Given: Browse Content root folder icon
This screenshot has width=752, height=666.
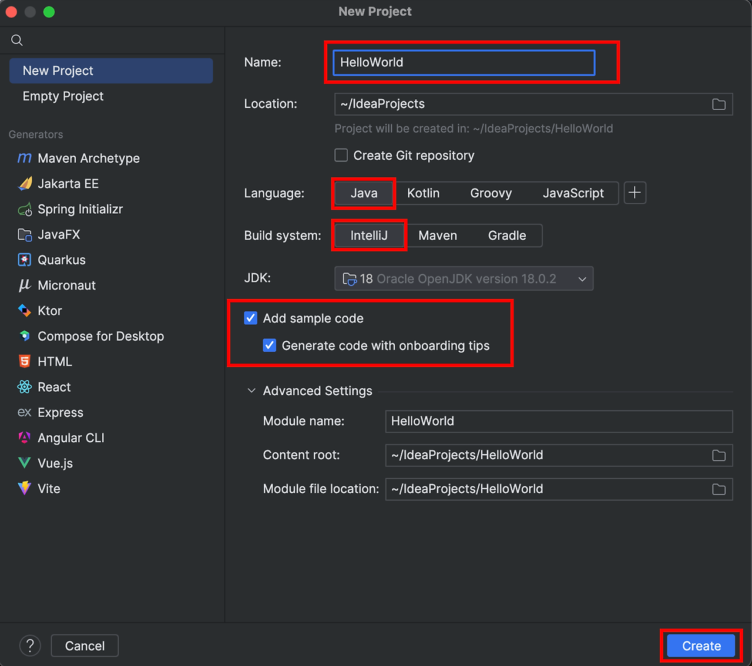Looking at the screenshot, I should pyautogui.click(x=719, y=455).
